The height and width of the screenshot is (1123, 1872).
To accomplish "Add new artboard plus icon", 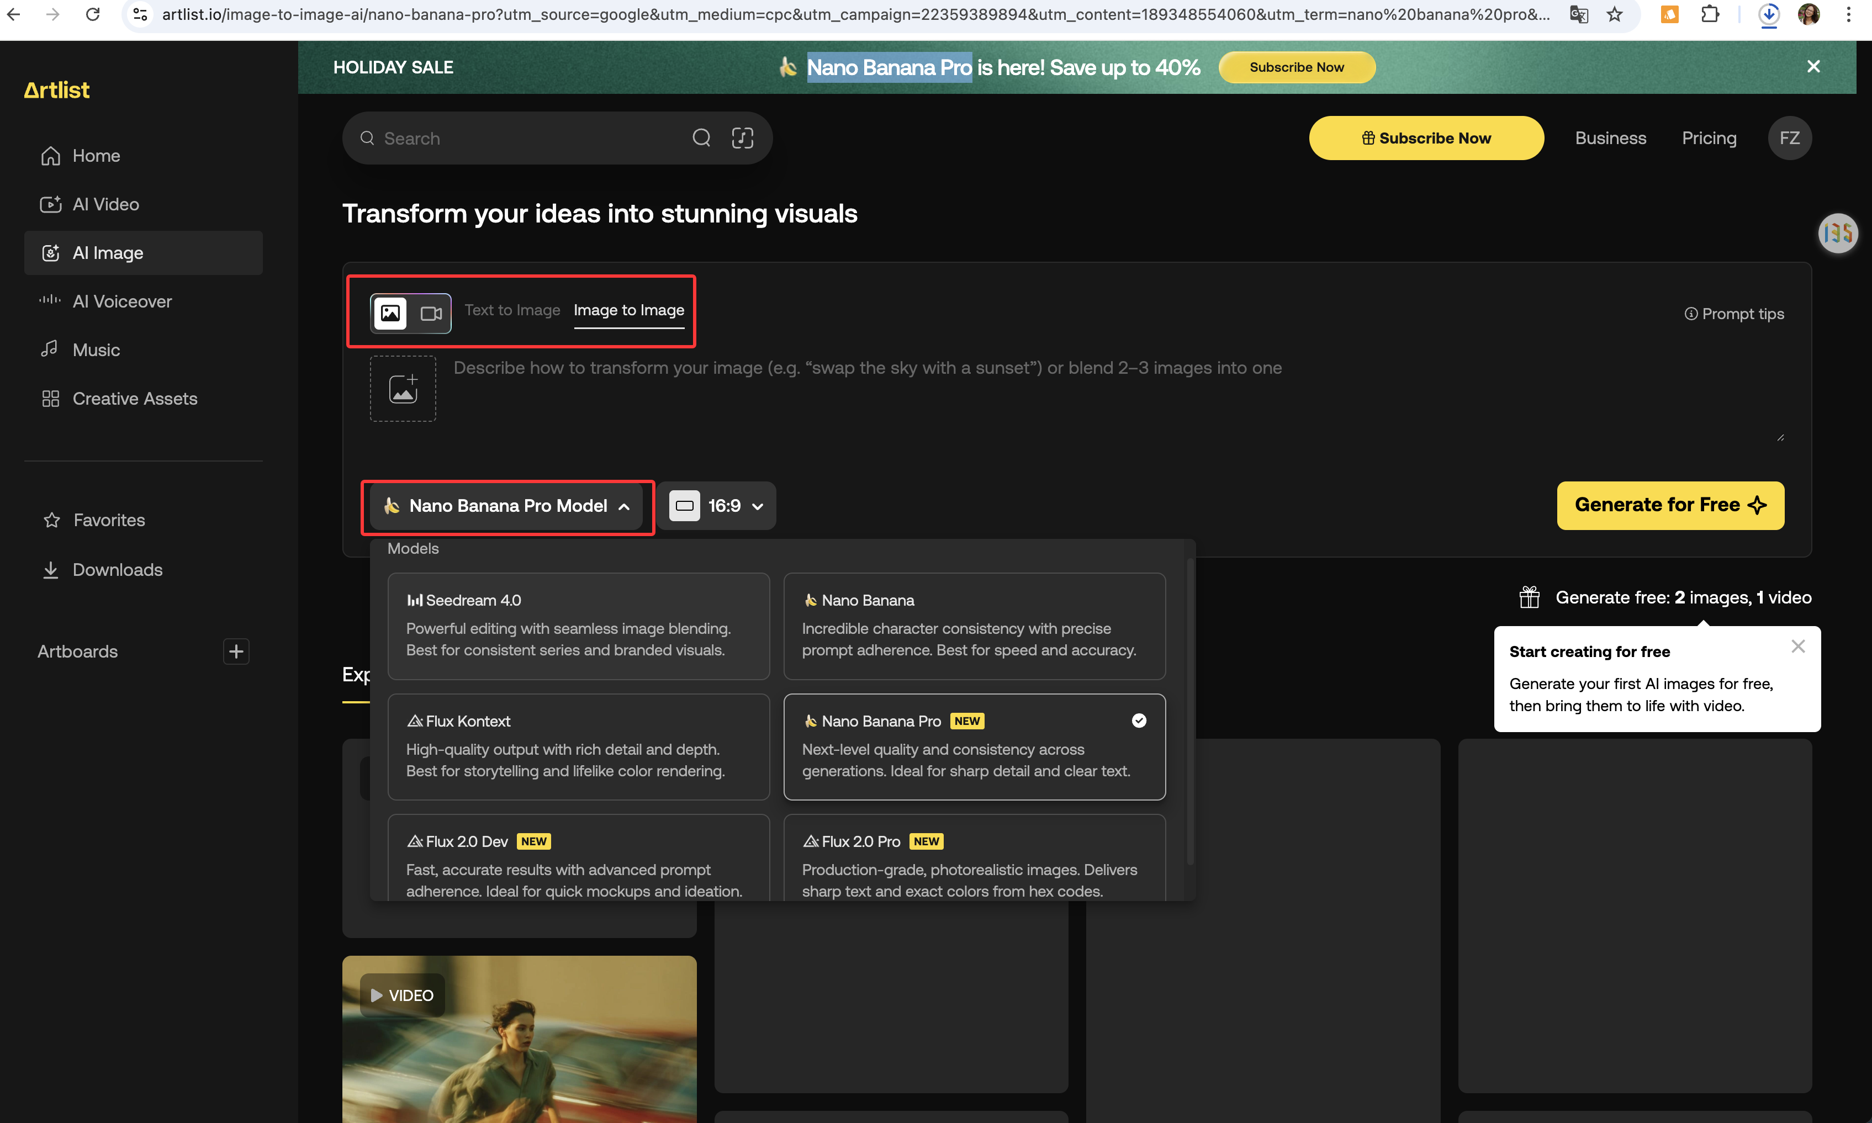I will click(x=236, y=651).
